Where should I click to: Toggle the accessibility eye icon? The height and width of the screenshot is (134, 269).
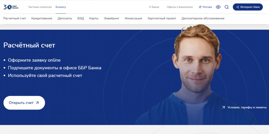point(218,7)
